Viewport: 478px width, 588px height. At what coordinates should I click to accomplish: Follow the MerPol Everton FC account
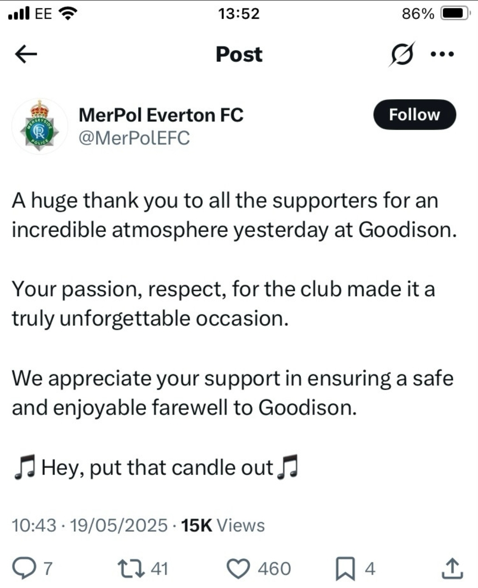click(x=414, y=115)
